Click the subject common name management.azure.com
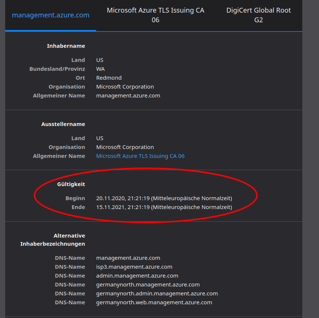 128,96
